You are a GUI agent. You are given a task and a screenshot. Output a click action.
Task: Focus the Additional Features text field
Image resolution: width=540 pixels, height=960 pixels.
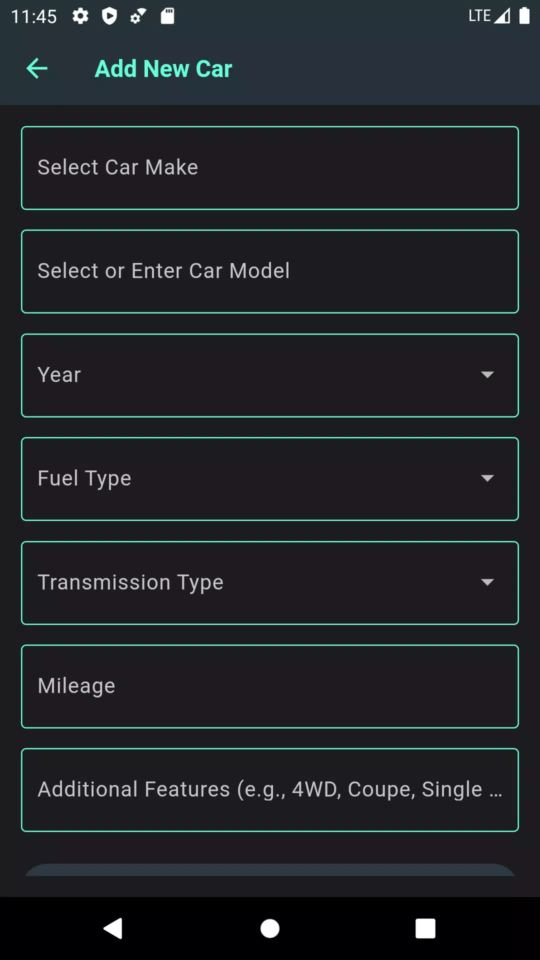coord(270,789)
